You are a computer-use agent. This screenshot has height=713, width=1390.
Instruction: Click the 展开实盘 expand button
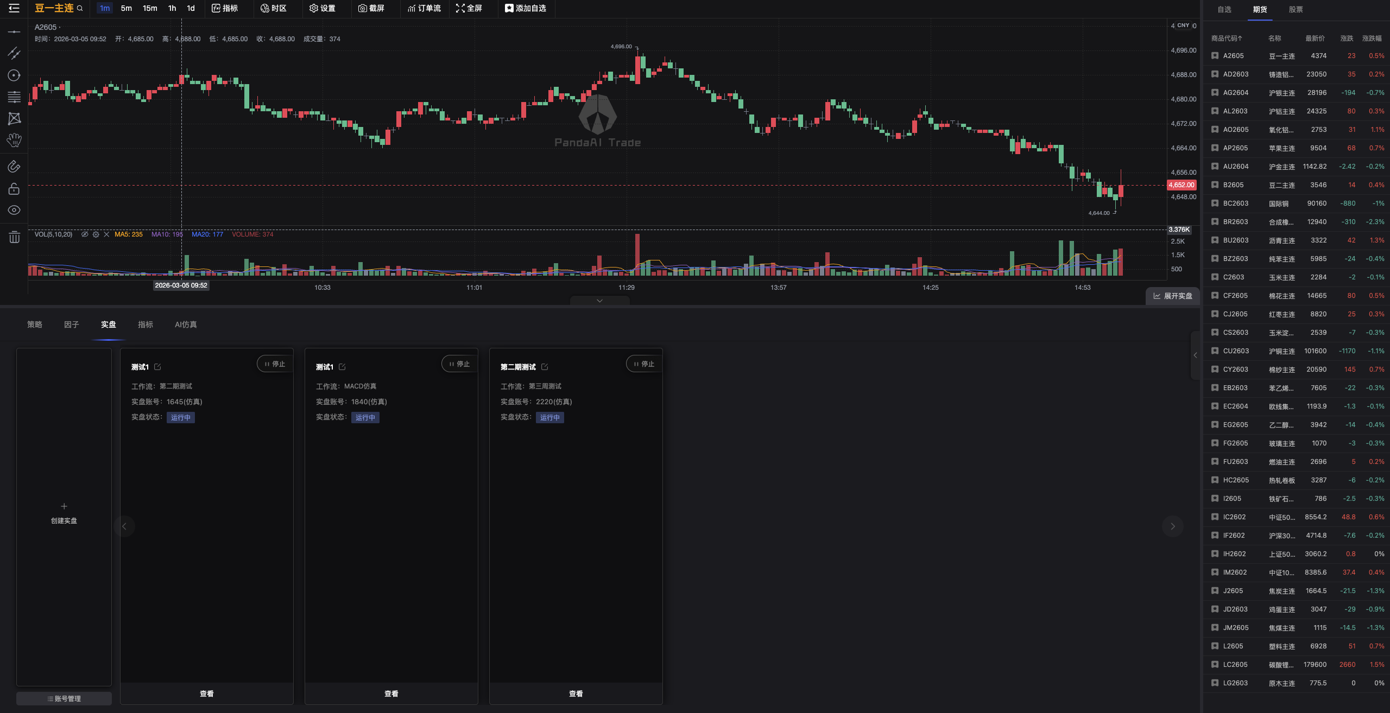(x=1173, y=296)
